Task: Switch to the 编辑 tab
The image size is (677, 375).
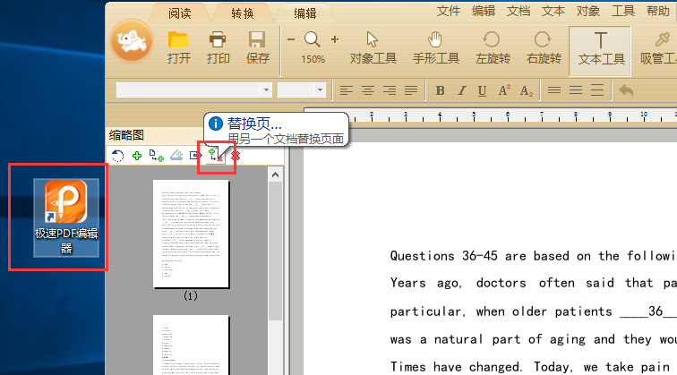Action: (305, 13)
